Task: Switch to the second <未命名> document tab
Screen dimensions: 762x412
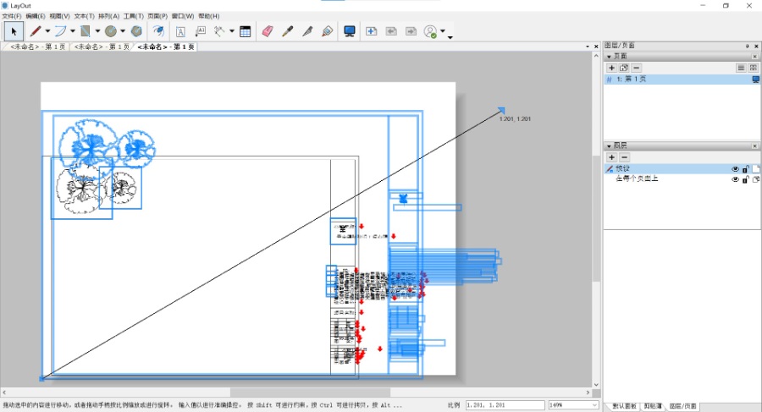Action: [x=101, y=47]
